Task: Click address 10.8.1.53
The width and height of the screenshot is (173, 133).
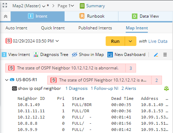Action: click(152, 111)
